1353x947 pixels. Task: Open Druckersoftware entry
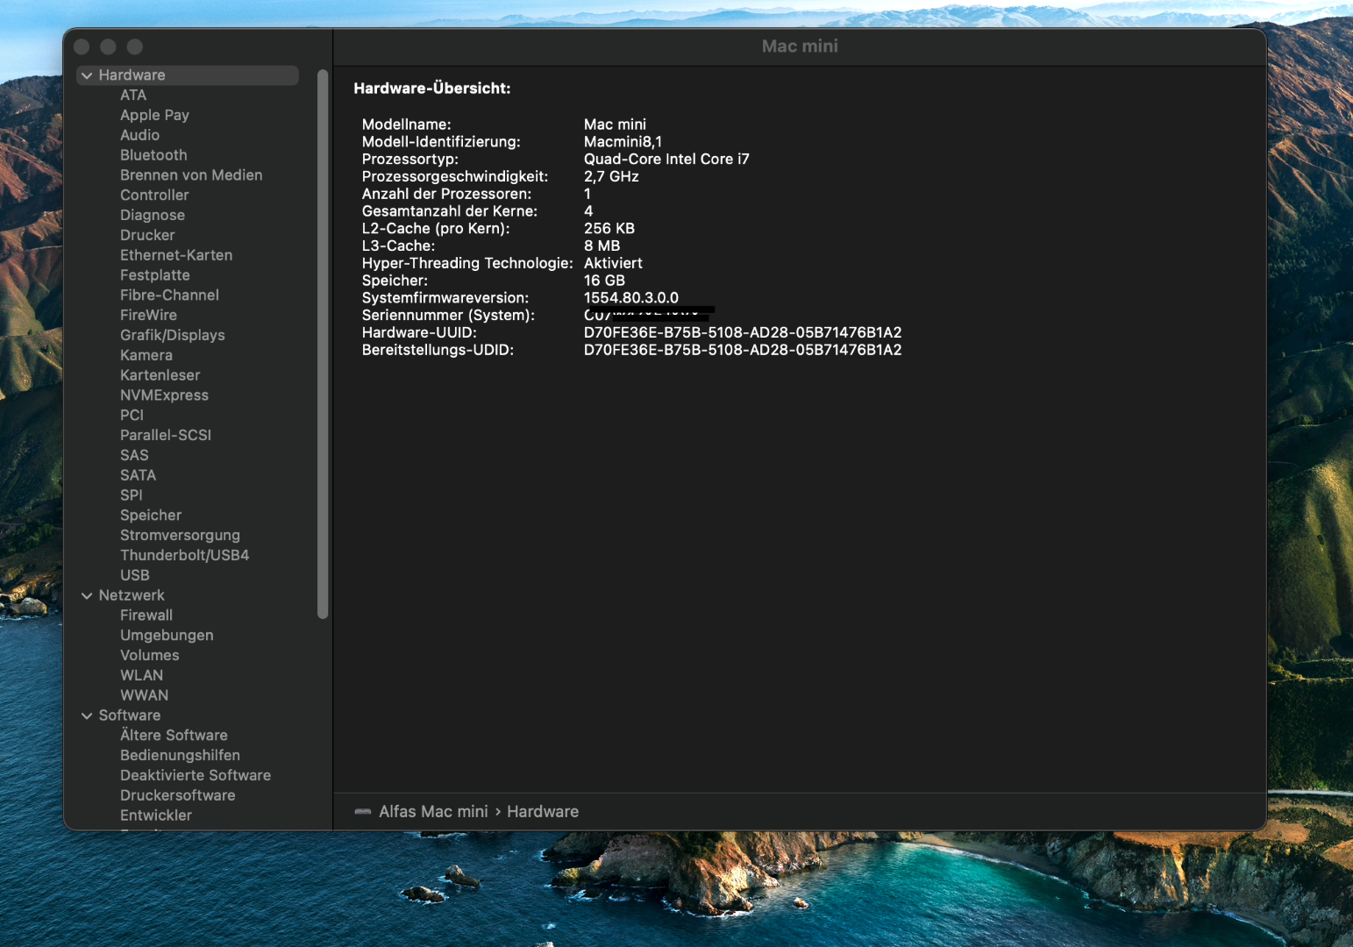pyautogui.click(x=177, y=795)
